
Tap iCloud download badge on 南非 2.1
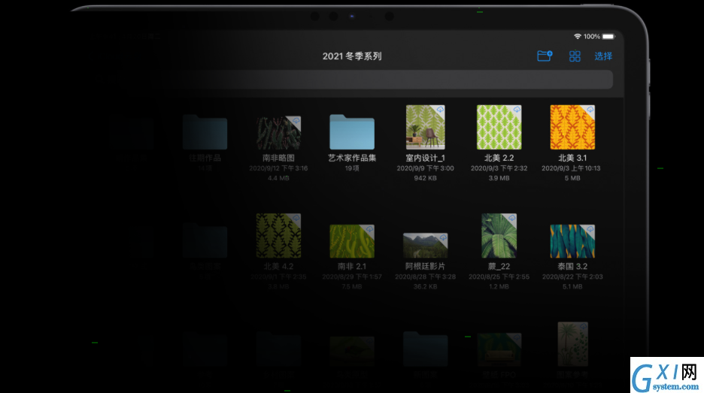(369, 229)
